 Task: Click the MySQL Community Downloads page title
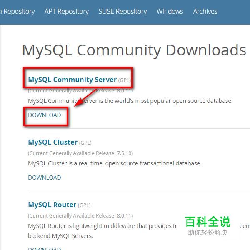tap(134, 50)
